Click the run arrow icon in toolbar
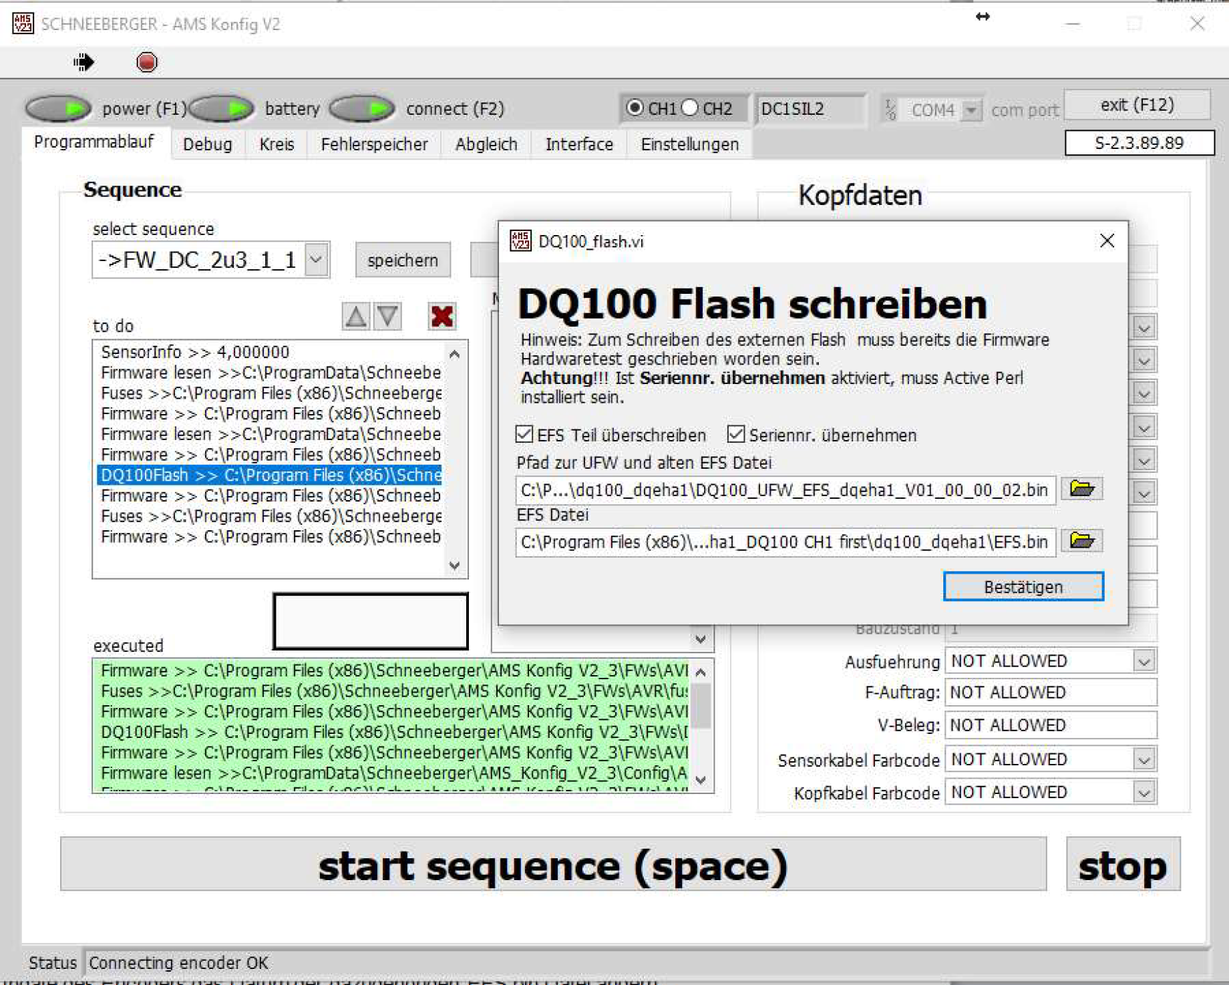 (x=83, y=62)
